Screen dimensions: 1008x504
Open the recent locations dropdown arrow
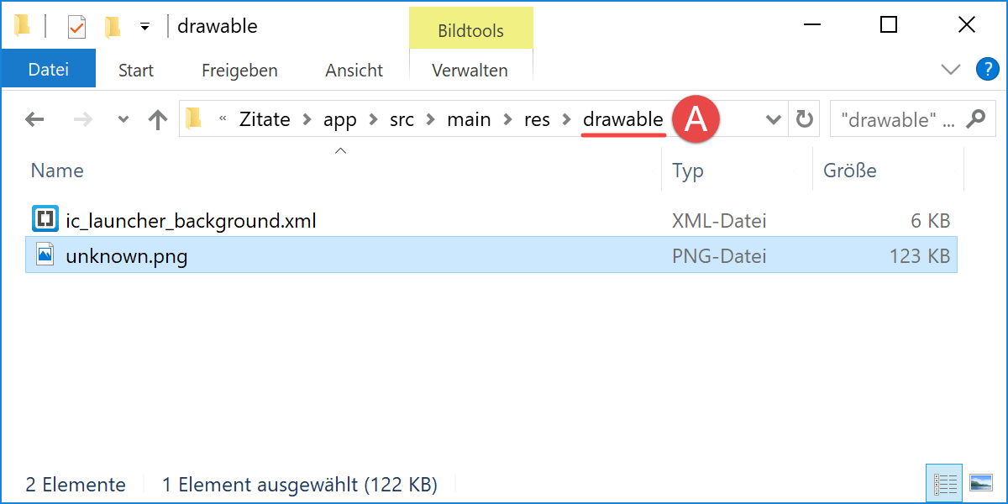pyautogui.click(x=123, y=119)
